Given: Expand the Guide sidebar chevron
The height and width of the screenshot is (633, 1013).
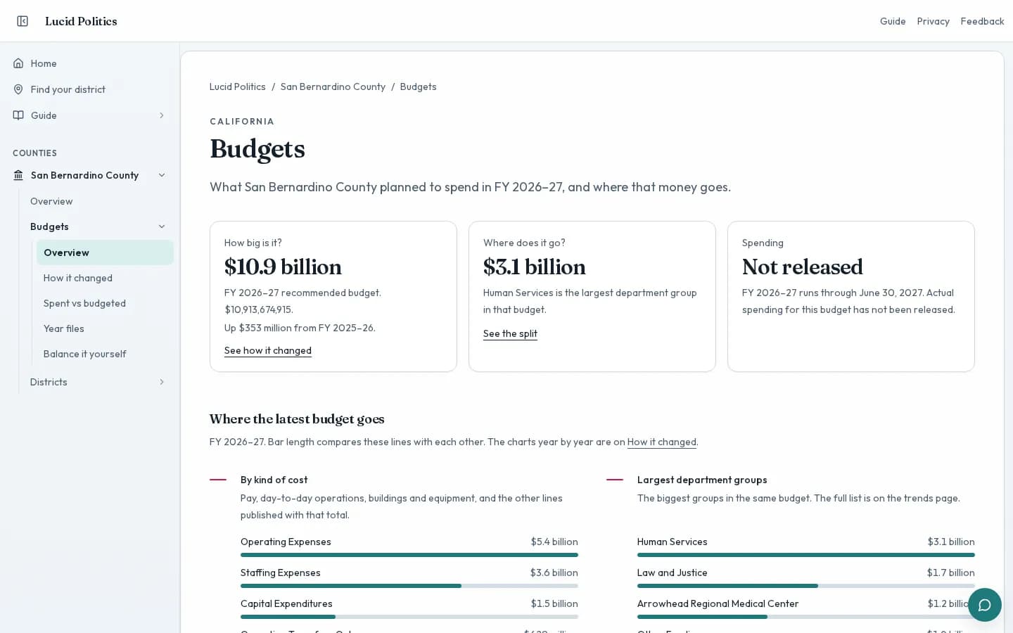Looking at the screenshot, I should [162, 115].
